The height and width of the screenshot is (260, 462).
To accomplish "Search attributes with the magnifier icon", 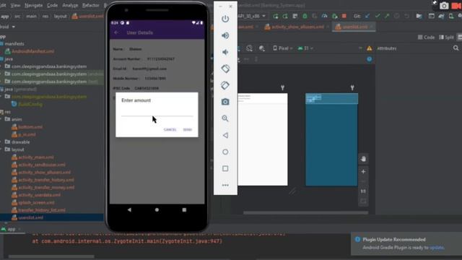I will coord(456,48).
